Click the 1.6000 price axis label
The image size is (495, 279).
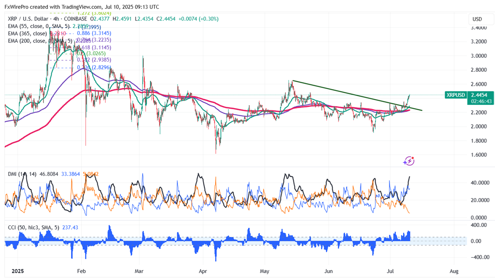pos(479,155)
